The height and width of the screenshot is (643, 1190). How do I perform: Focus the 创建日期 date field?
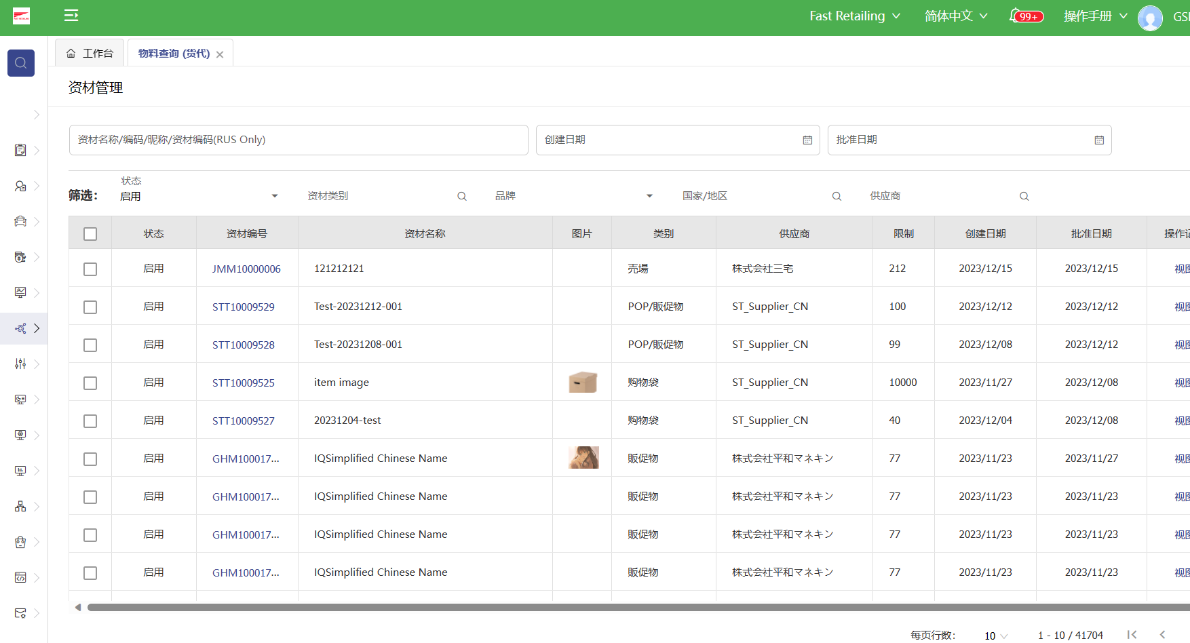(678, 140)
